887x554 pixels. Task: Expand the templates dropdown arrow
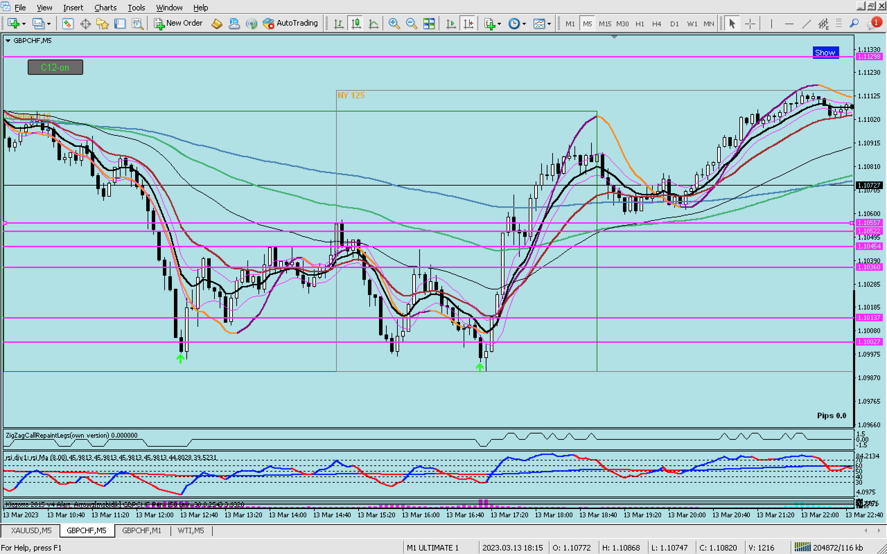[549, 24]
